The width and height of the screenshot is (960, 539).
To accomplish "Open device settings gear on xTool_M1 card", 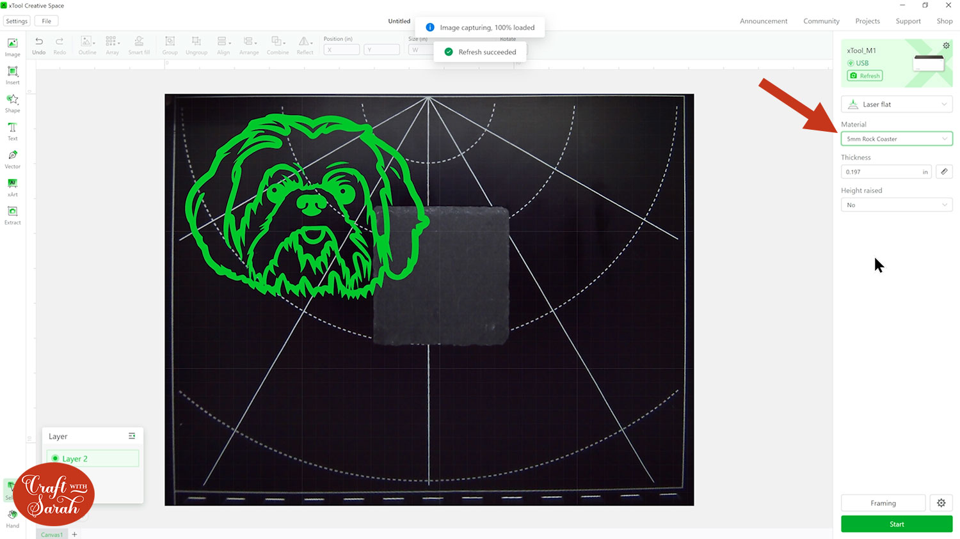I will (x=946, y=45).
